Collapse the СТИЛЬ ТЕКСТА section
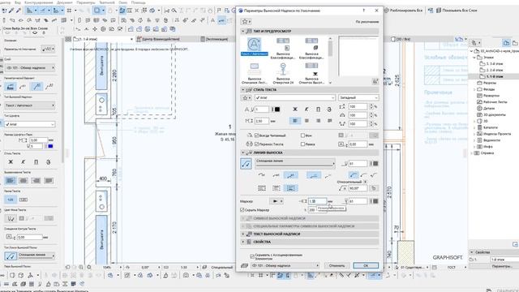This screenshot has width=519, height=292. coord(243,90)
